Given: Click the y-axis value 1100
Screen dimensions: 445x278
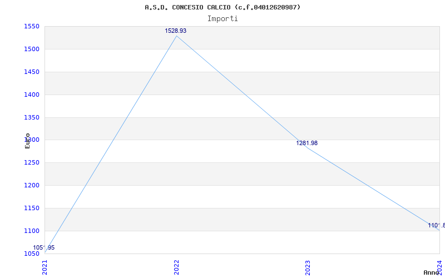Looking at the screenshot, I should pos(32,231).
